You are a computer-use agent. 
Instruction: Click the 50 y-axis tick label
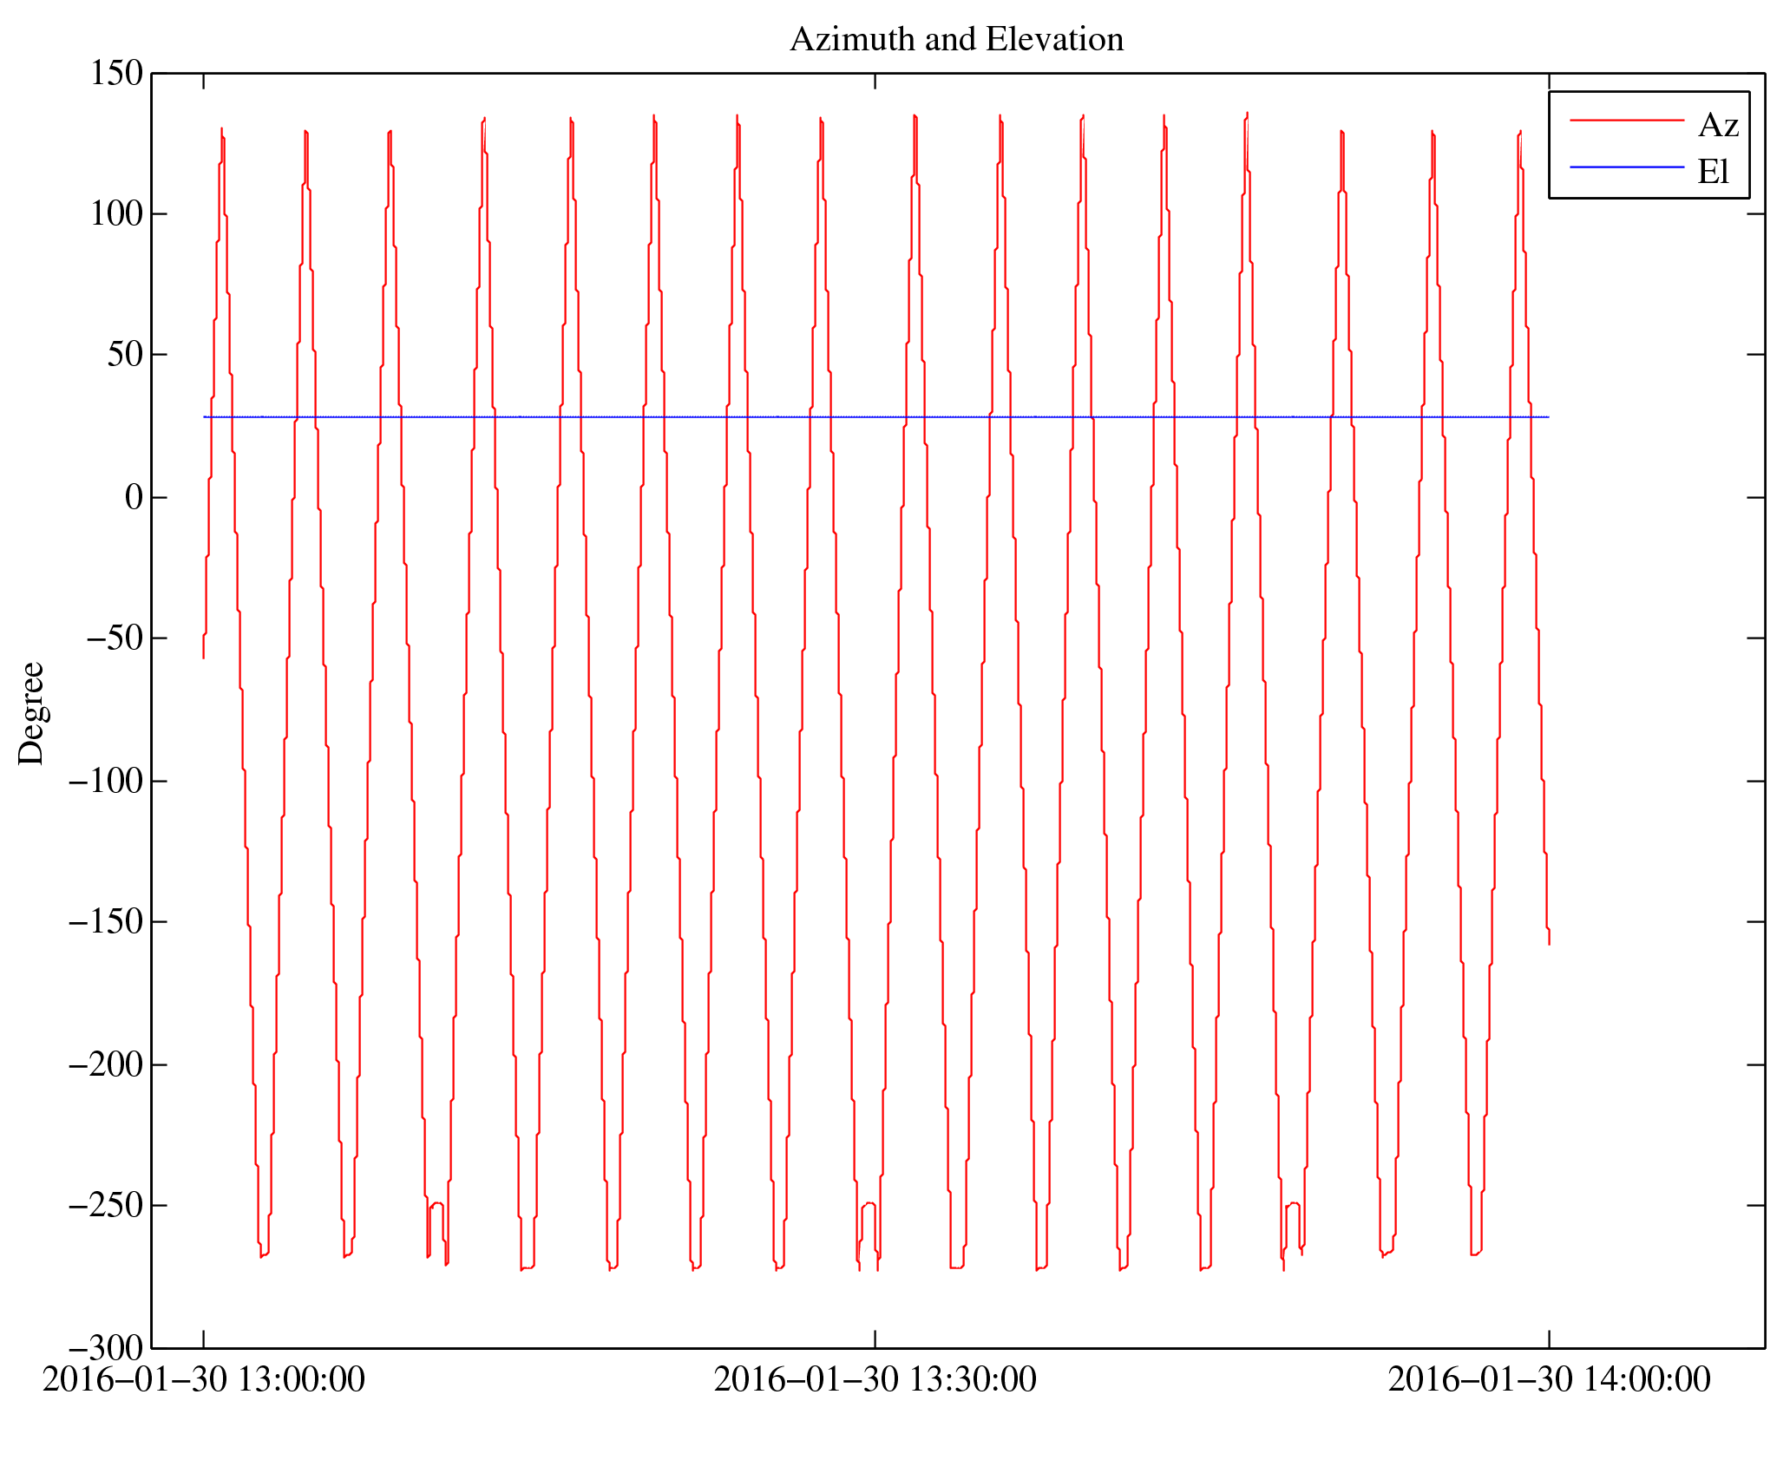click(125, 355)
